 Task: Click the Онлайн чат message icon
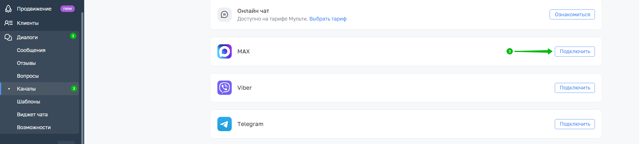pos(224,15)
